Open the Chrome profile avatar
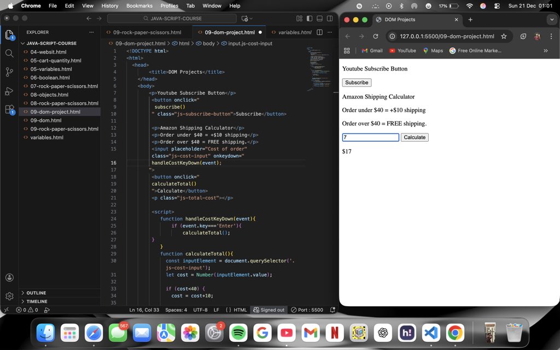 pos(537,36)
